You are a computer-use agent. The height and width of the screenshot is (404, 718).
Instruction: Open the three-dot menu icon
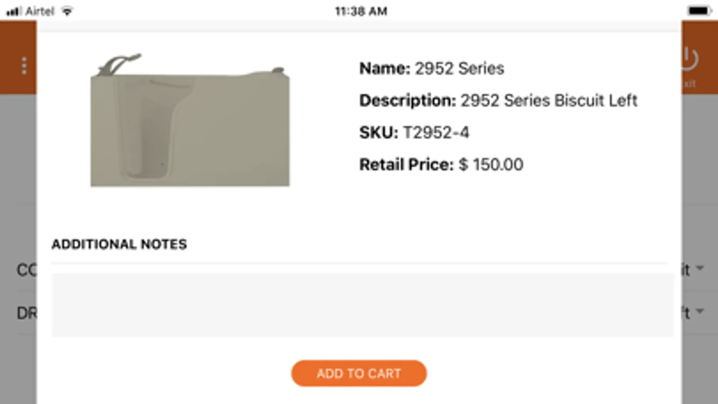tap(24, 66)
